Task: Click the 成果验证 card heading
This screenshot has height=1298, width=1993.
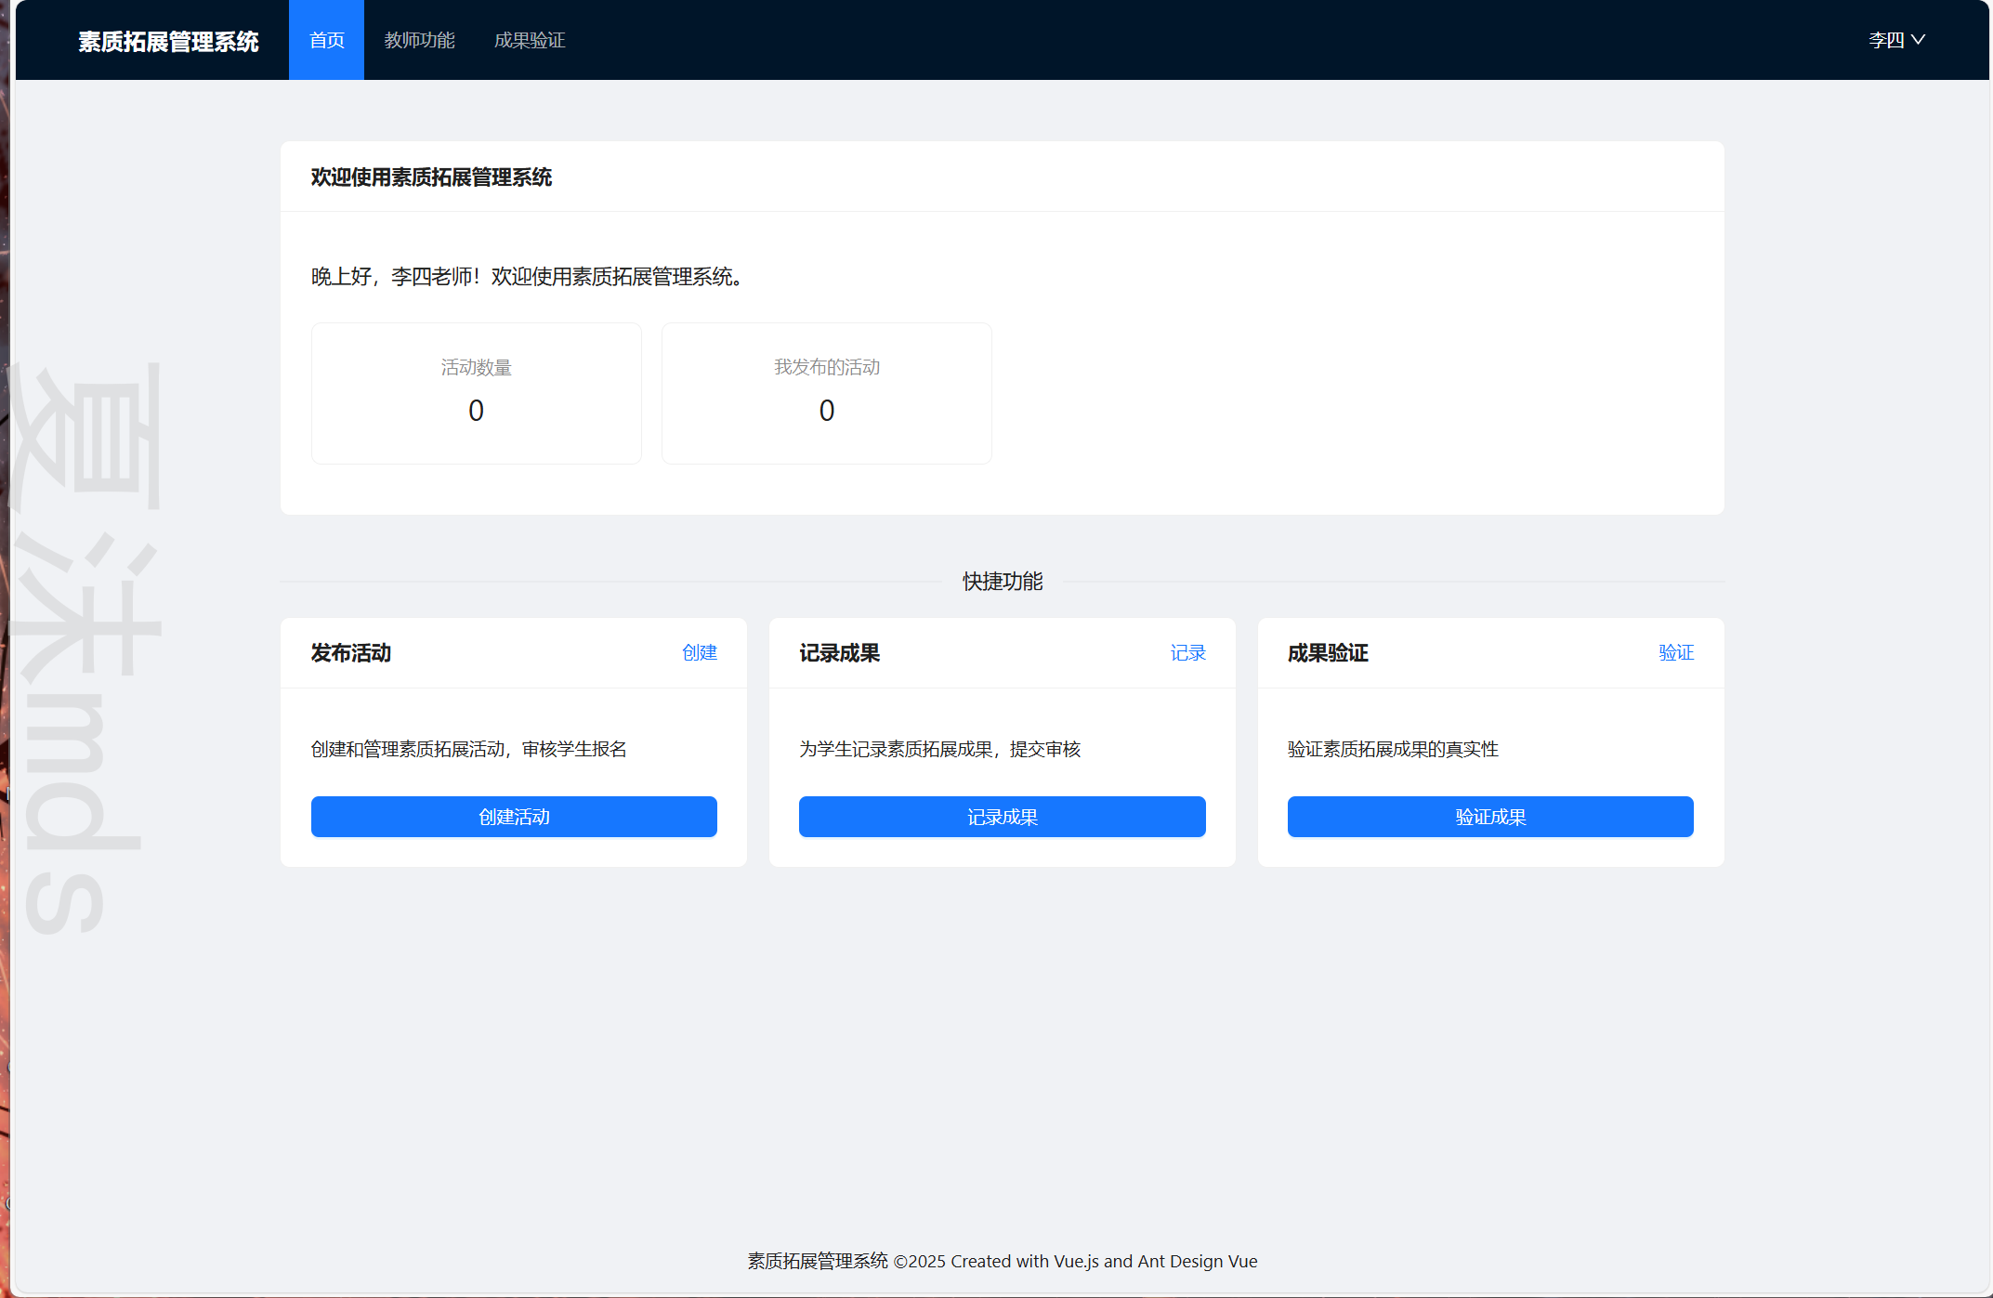Action: click(x=1328, y=653)
